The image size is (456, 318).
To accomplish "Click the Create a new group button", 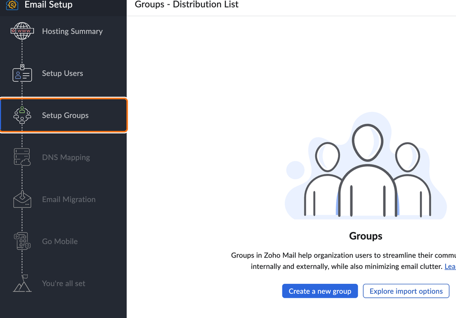I will (x=320, y=291).
